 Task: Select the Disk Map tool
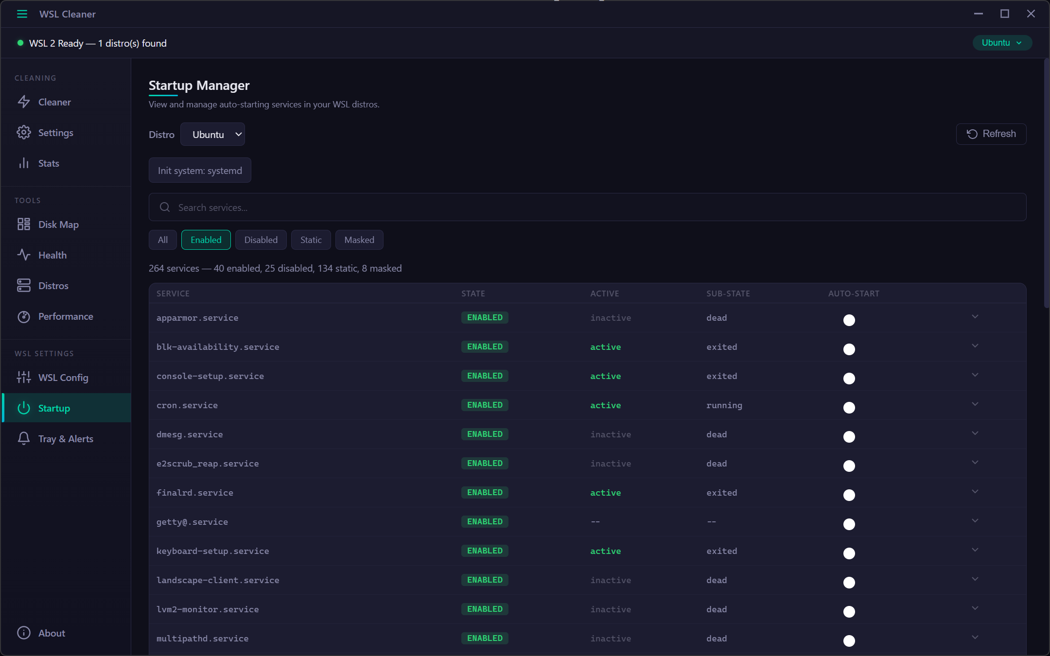58,224
